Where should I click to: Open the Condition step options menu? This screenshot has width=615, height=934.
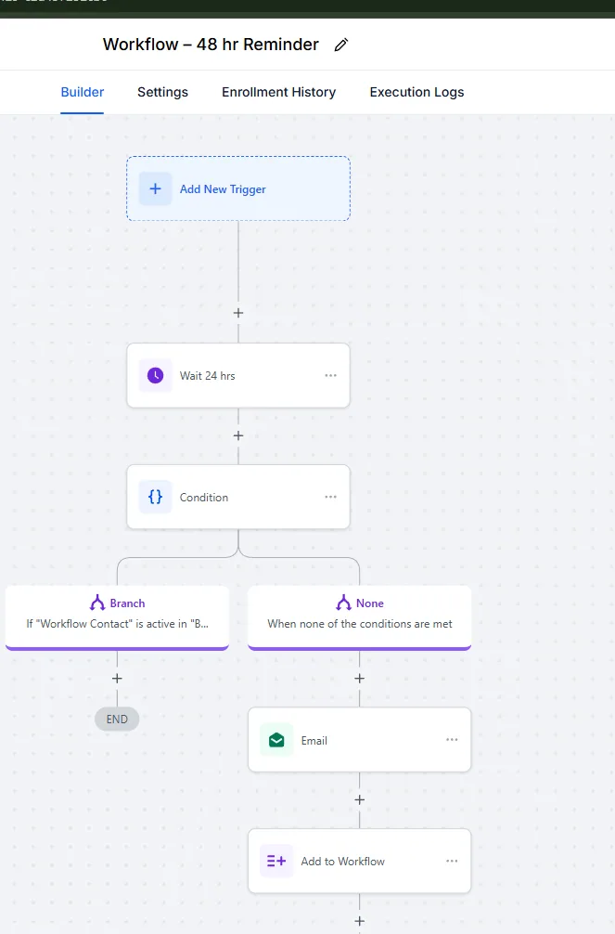pyautogui.click(x=330, y=497)
